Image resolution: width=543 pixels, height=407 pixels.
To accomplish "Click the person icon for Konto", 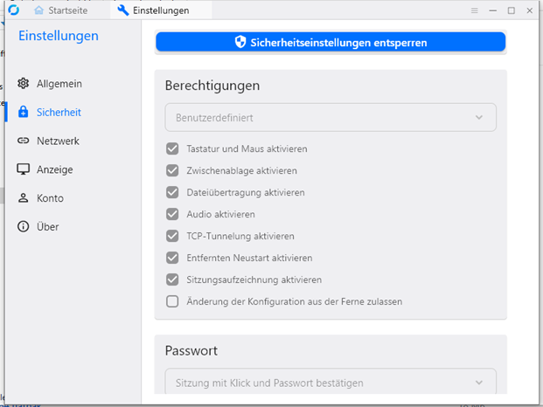I will click(24, 198).
